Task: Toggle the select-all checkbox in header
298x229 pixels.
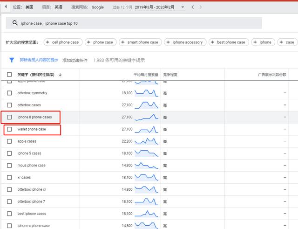Action: click(9, 75)
